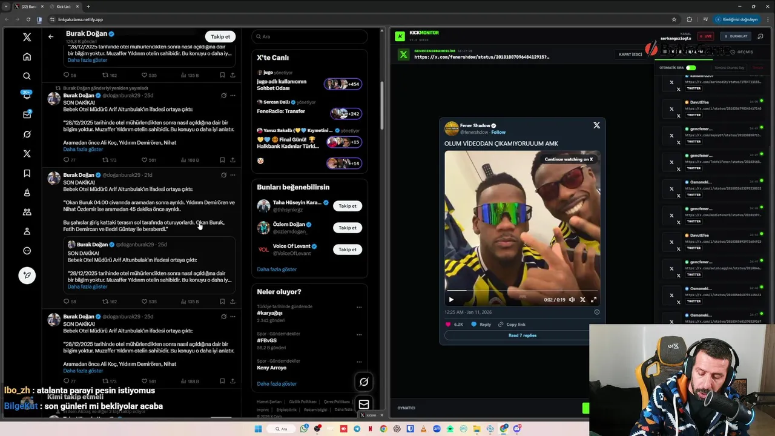775x436 pixels.
Task: Open Chrome tab list dropdown arrow
Action: (x=5, y=6)
